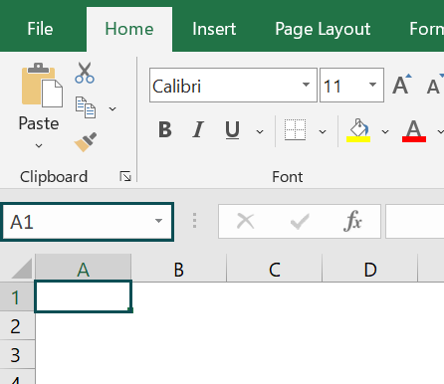444x384 pixels.
Task: Apply the yellow fill color bucket
Action: pos(358,130)
